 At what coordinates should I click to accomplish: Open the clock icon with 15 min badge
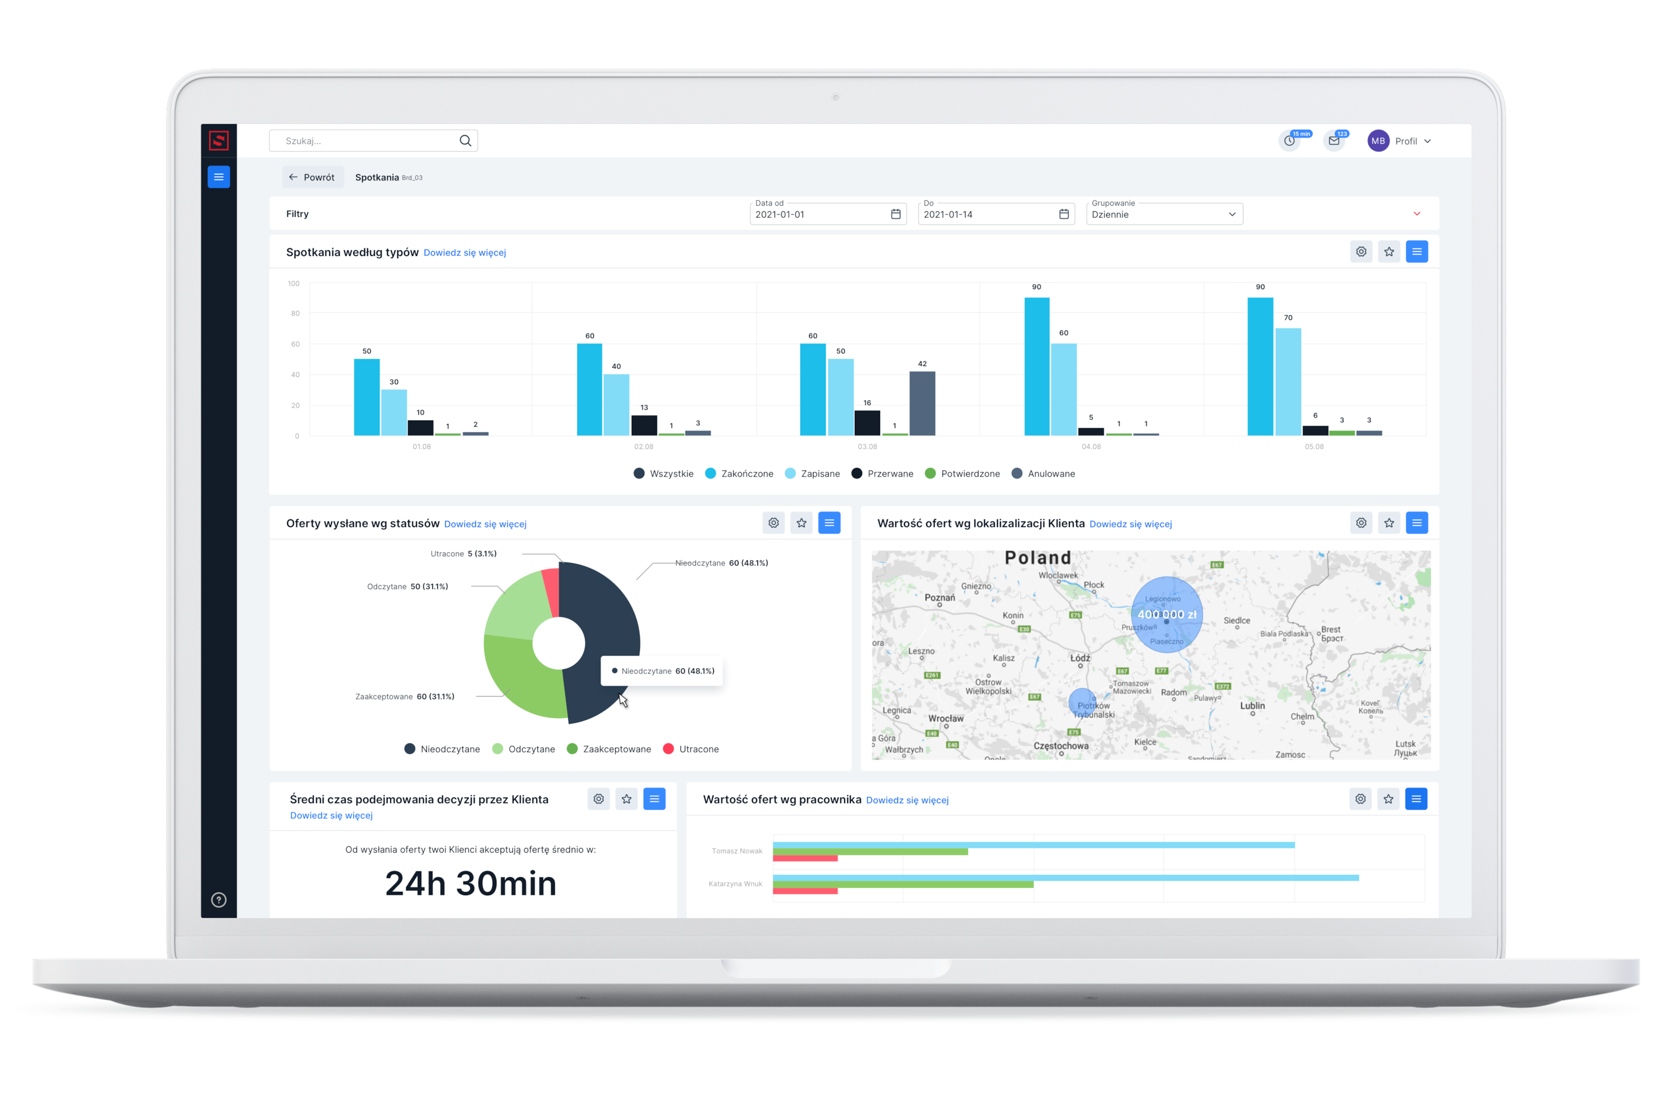[x=1289, y=141]
